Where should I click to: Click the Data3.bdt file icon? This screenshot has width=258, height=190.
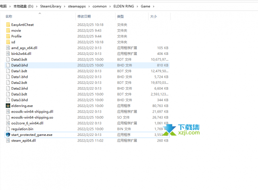coord(8,94)
